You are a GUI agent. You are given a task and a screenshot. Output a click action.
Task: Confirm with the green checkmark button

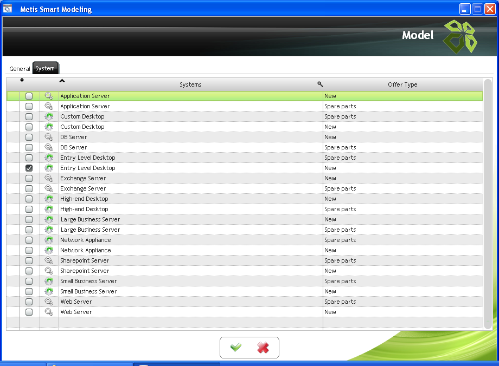(236, 347)
